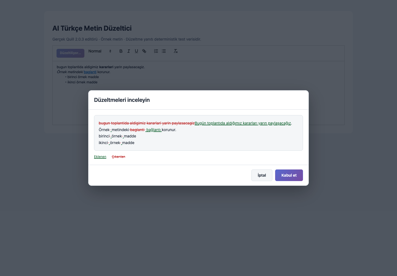Click the subtitle 'Gerçek Quill 2.0.3 editörü'

75,39
